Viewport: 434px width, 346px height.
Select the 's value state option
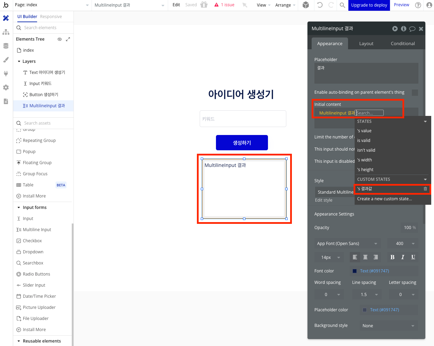tap(393, 131)
